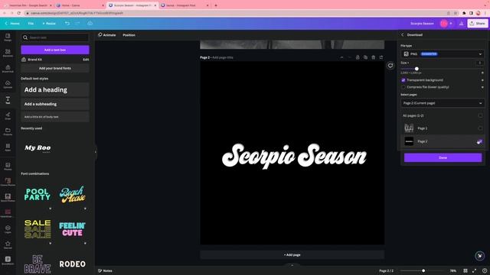Click the undo arrow in top bar
Image resolution: width=490 pixels, height=275 pixels.
pos(67,24)
